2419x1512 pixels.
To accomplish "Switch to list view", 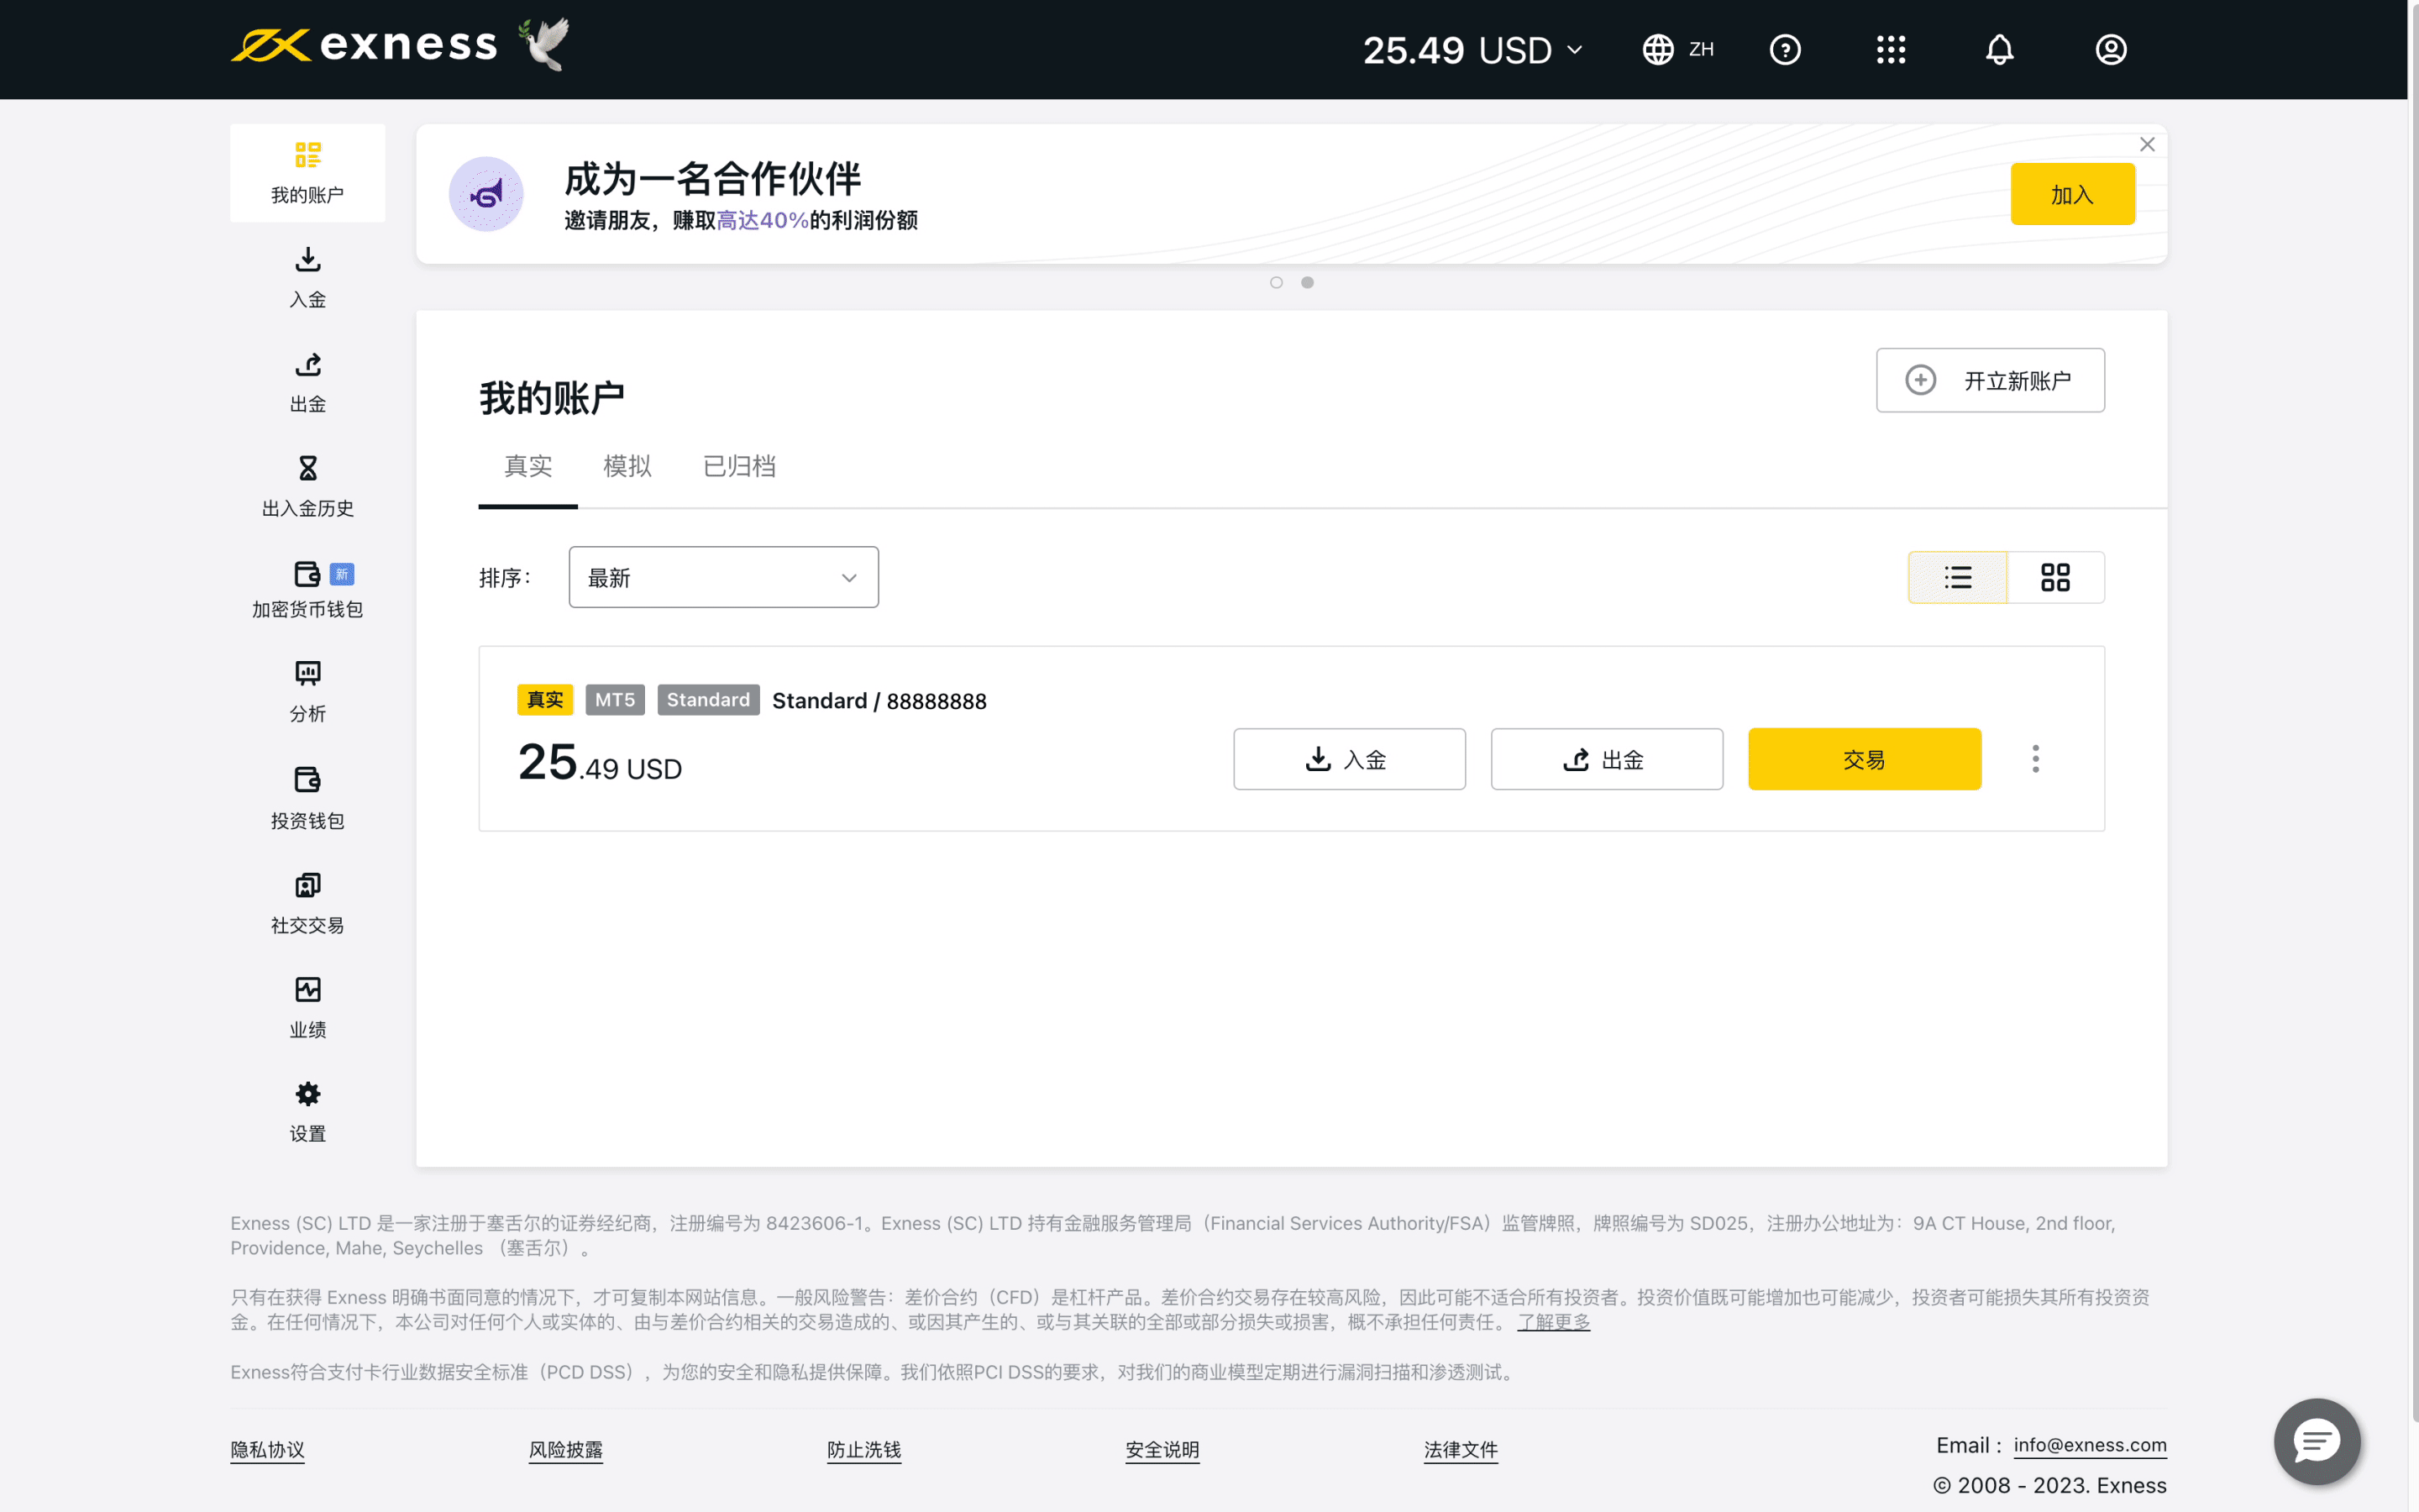I will (x=1957, y=577).
